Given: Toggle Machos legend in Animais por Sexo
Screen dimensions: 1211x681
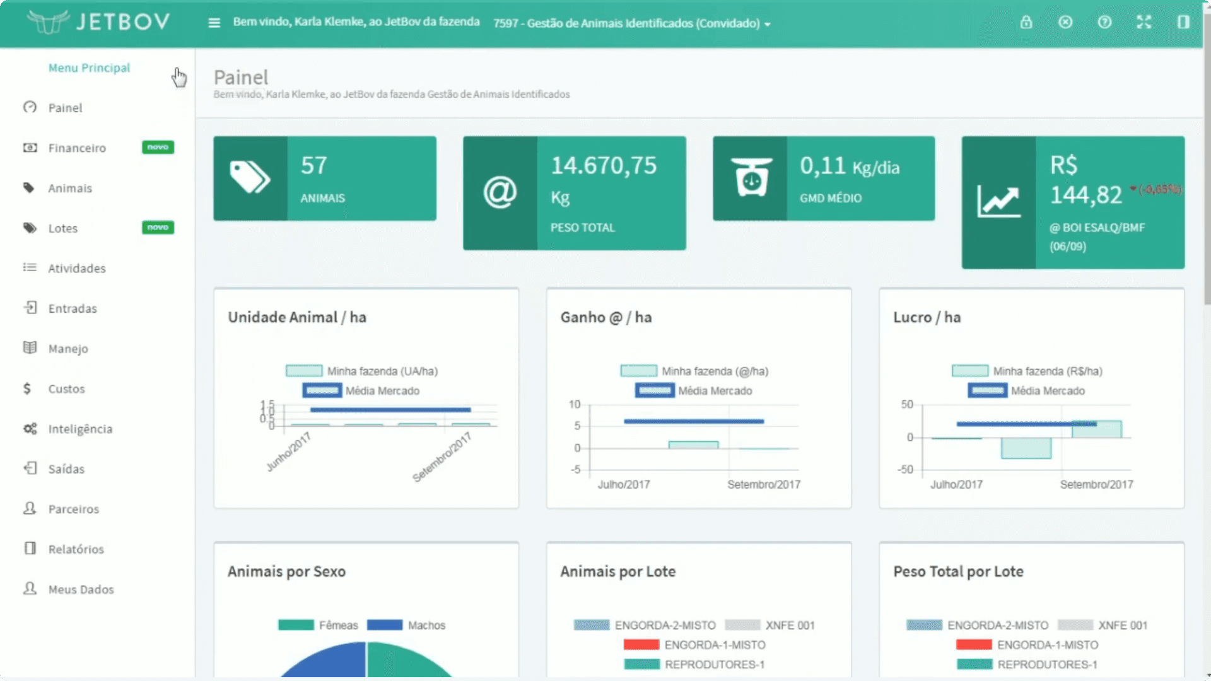Looking at the screenshot, I should 406,625.
